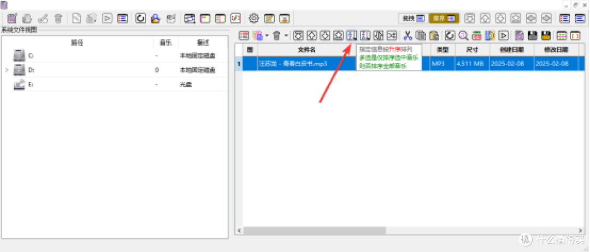Click the third sort icon before the shuffle icon

(x=379, y=35)
